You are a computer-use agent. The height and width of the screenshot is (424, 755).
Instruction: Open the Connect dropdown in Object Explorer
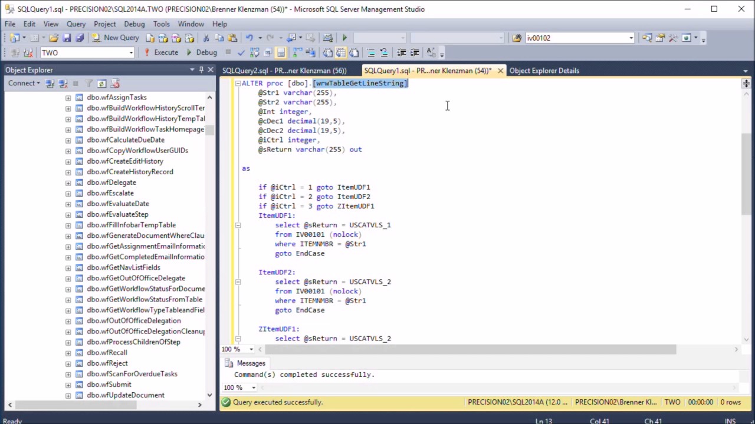24,83
